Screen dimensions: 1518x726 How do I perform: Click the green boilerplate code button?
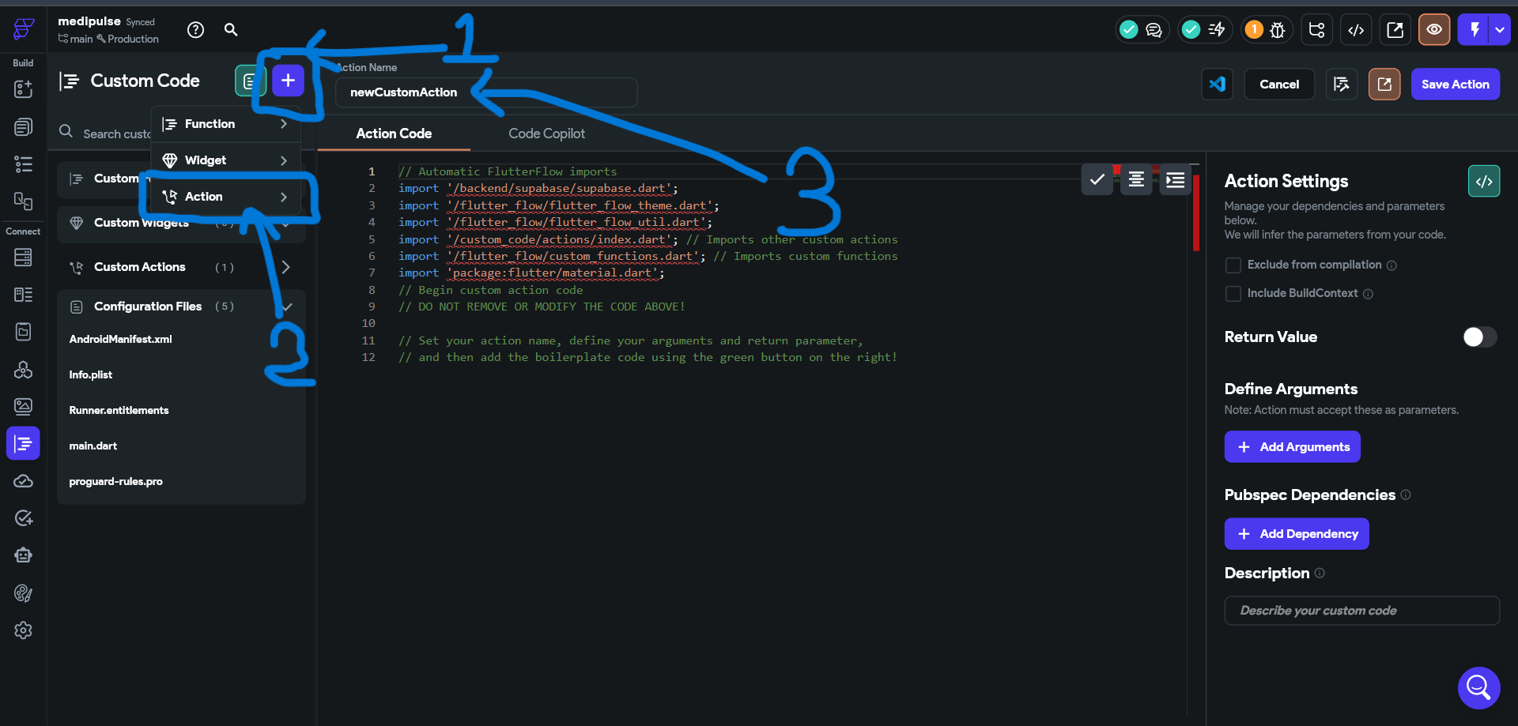tap(1483, 182)
